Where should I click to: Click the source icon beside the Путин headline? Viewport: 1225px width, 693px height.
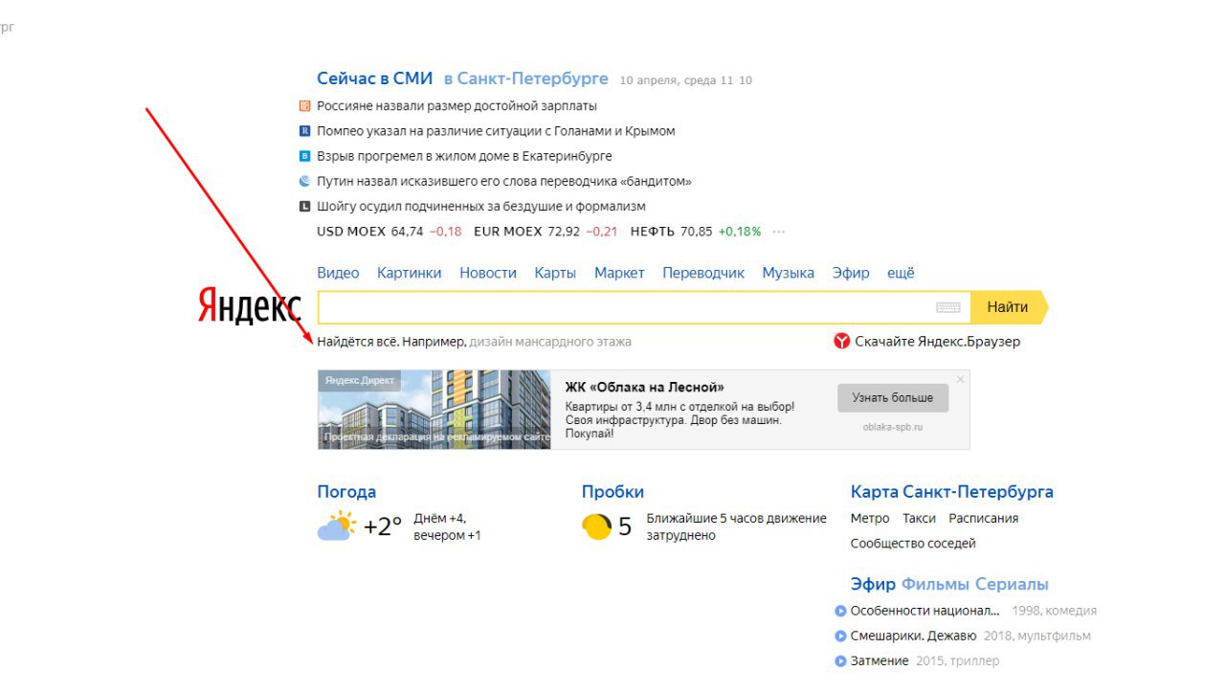click(304, 181)
